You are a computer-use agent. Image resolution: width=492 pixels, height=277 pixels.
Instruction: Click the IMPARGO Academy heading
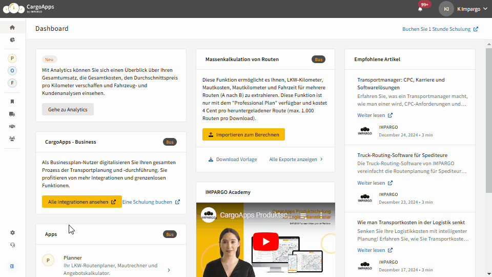(228, 192)
